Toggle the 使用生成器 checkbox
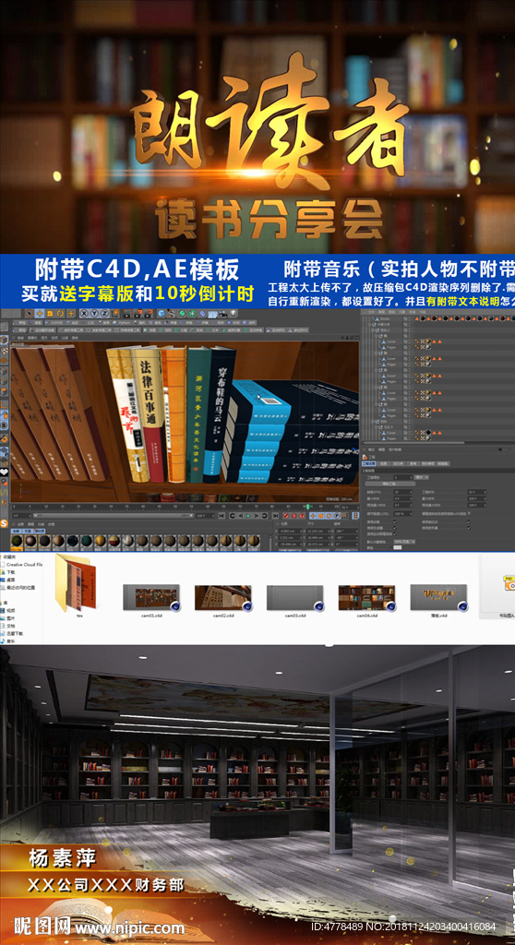 [395, 528]
